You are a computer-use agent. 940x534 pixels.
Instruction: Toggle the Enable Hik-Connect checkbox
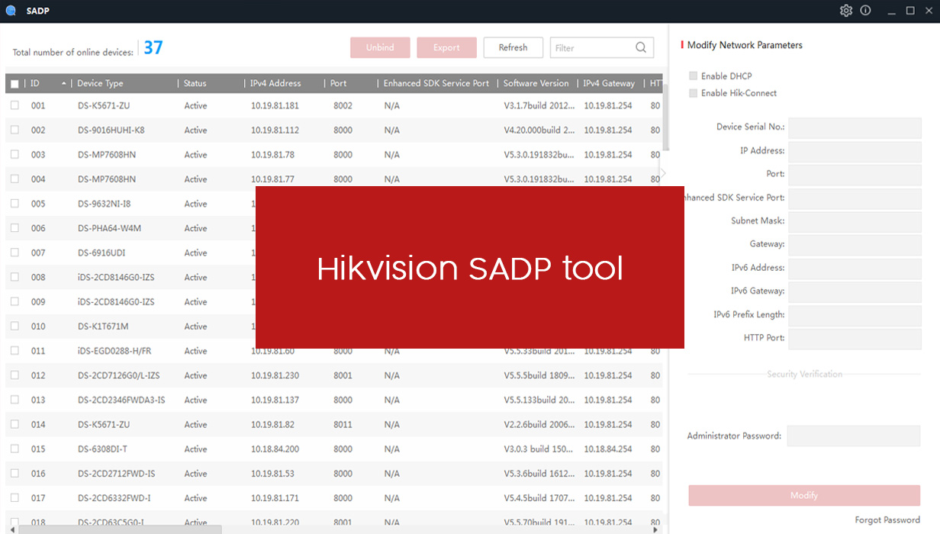click(693, 93)
